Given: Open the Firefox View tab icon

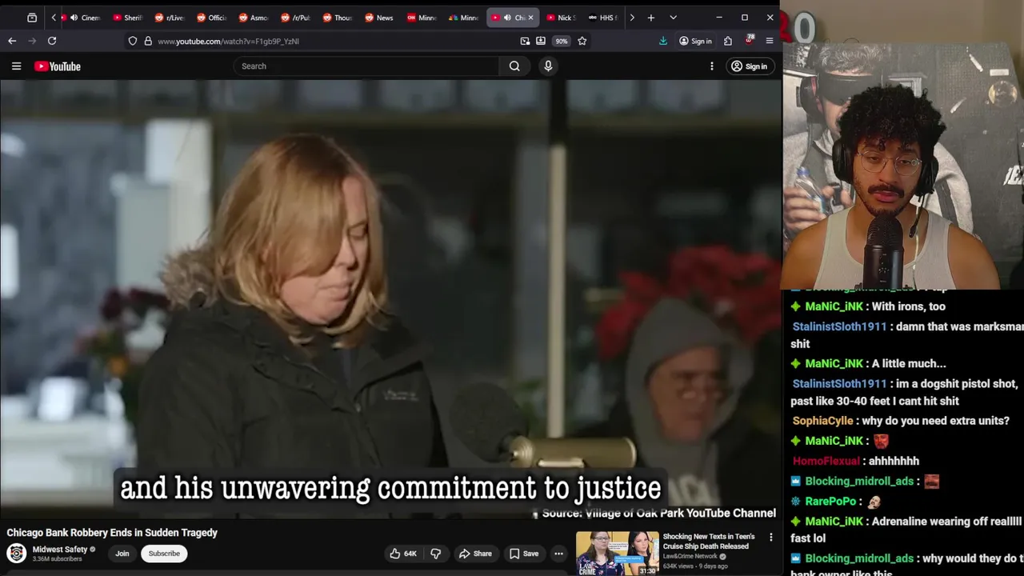Looking at the screenshot, I should (32, 18).
